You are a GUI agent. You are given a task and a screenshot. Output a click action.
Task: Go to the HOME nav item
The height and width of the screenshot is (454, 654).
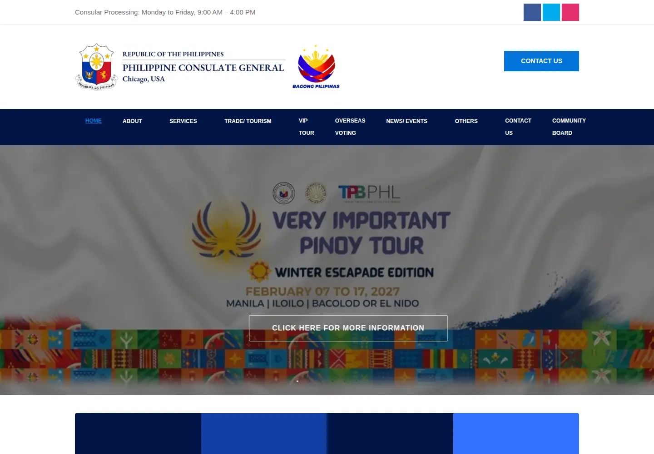click(94, 121)
